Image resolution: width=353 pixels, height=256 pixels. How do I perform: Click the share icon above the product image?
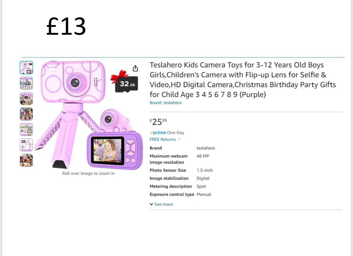[135, 69]
